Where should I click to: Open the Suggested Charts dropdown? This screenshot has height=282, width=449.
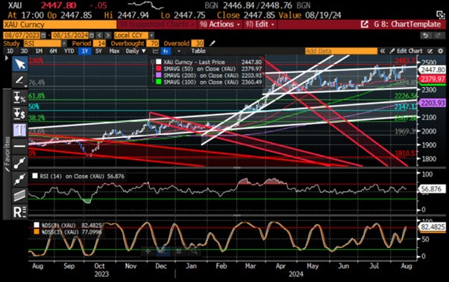(x=157, y=25)
